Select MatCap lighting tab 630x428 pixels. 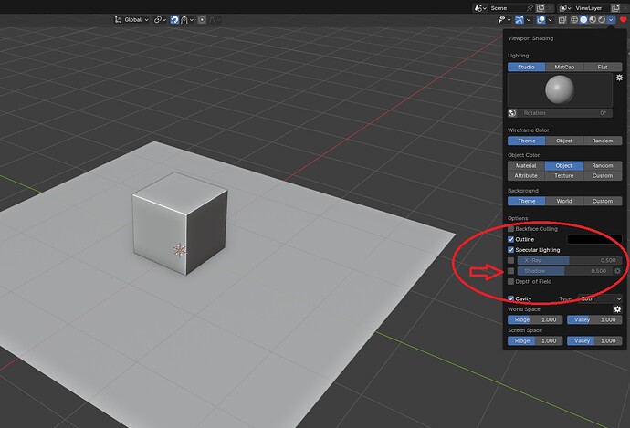click(x=564, y=67)
